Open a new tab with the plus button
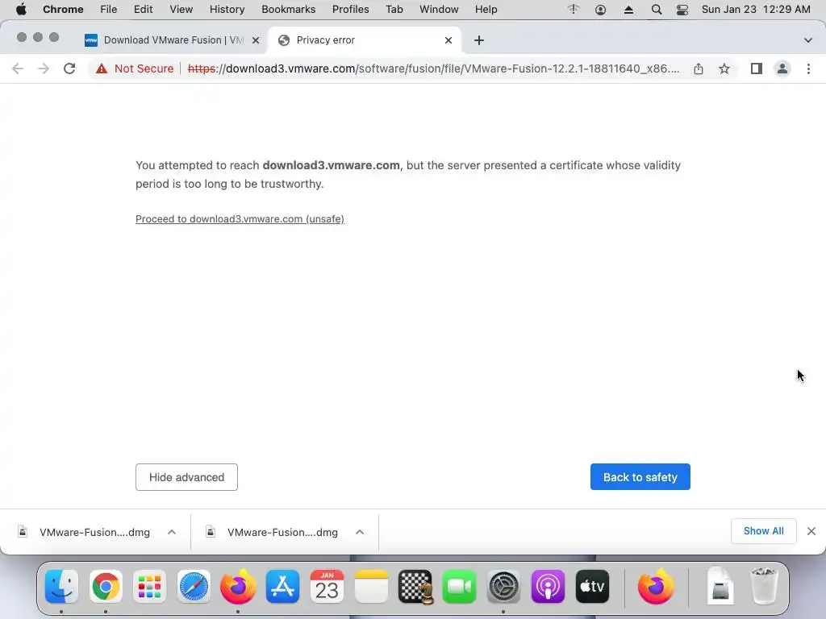The image size is (826, 619). [479, 40]
